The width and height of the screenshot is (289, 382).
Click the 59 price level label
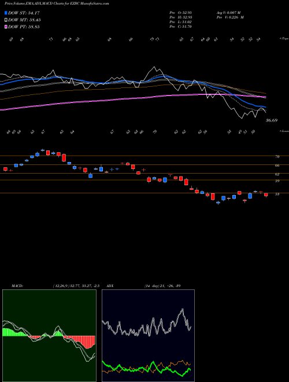coord(277,181)
